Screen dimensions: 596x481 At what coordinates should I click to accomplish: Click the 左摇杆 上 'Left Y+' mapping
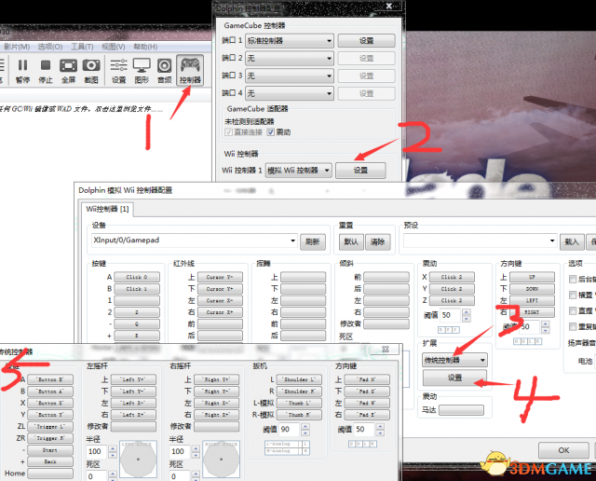(133, 379)
